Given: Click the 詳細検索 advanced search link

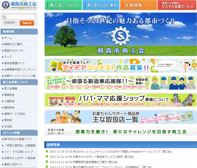Looking at the screenshot, I should pos(10,23).
